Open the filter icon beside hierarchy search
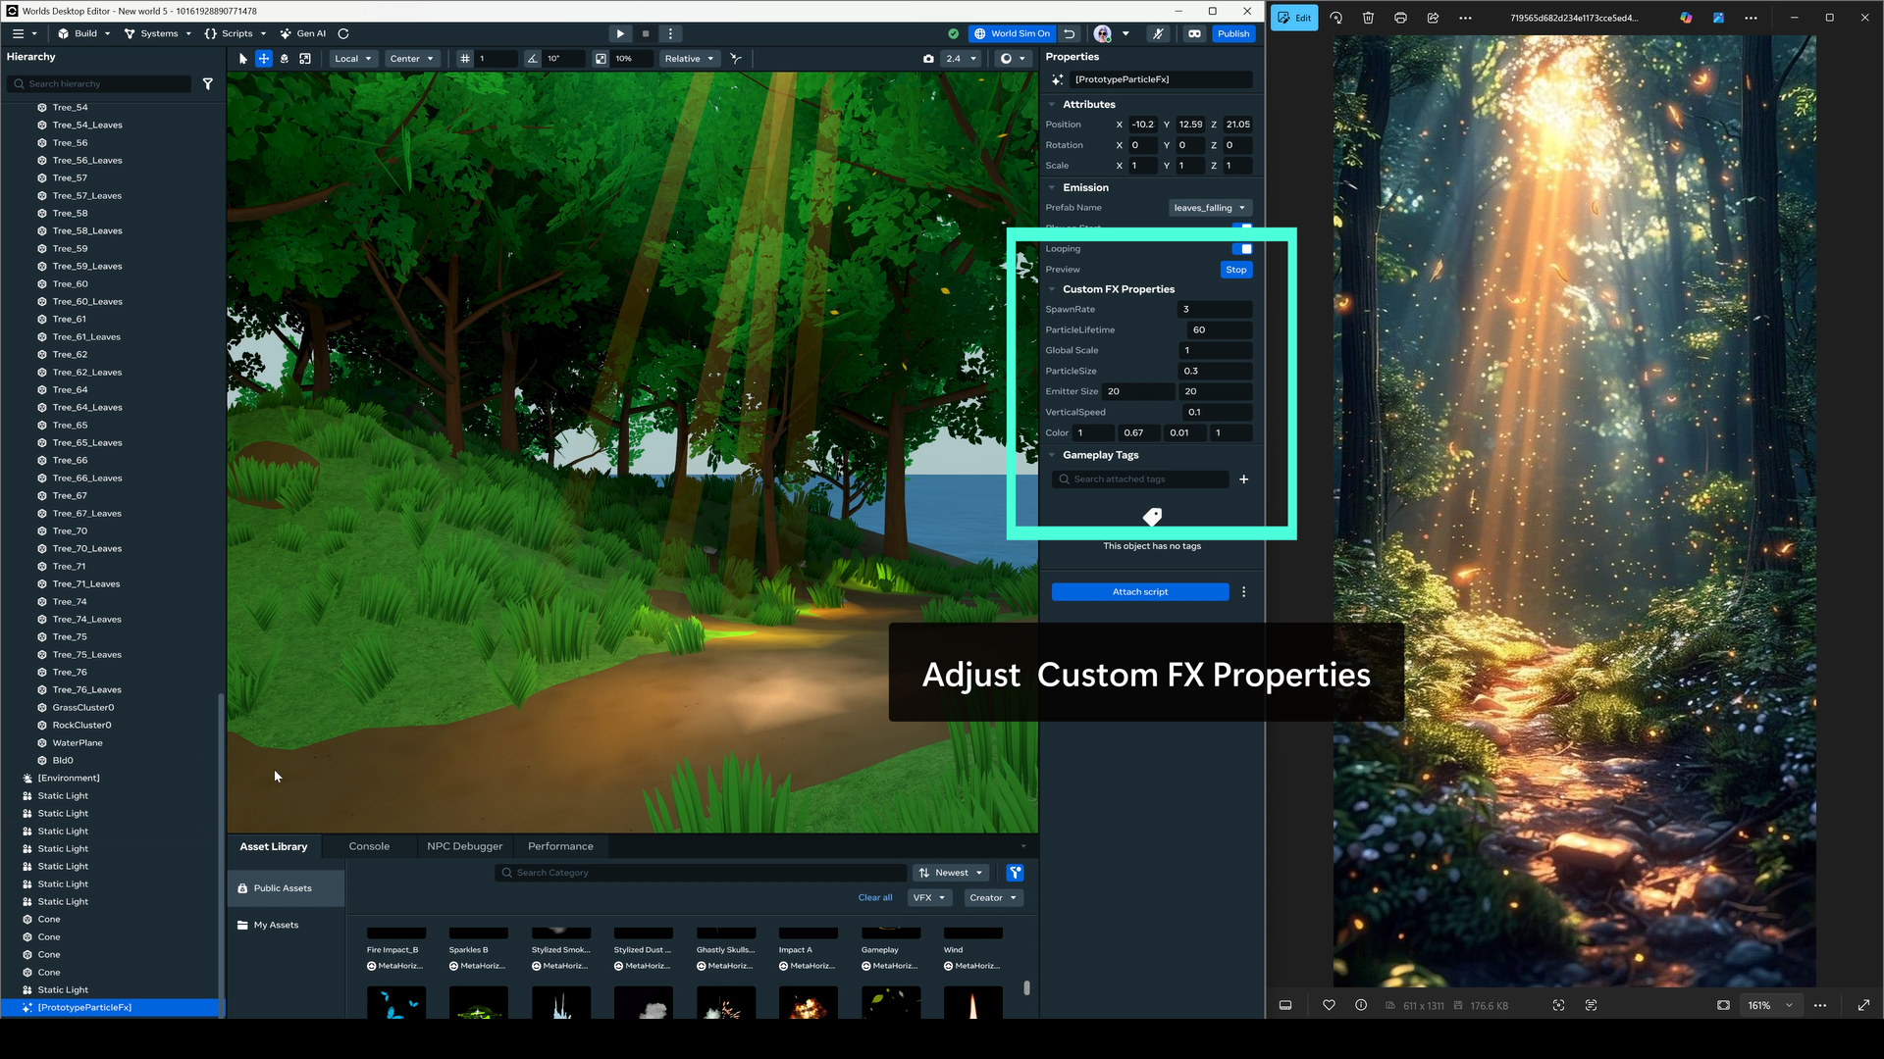The width and height of the screenshot is (1884, 1059). coord(208,83)
